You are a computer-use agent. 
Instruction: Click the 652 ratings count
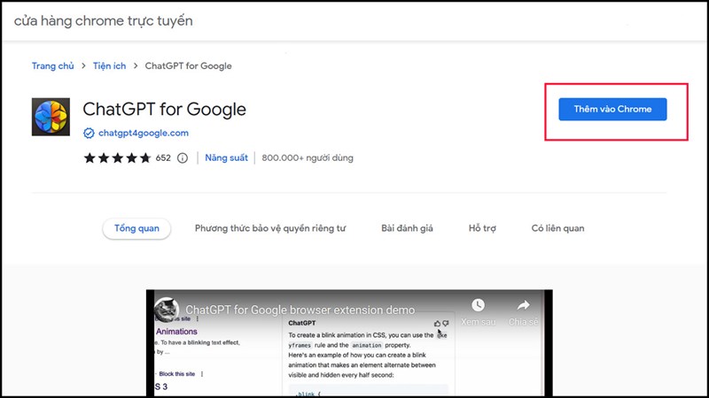click(x=163, y=158)
